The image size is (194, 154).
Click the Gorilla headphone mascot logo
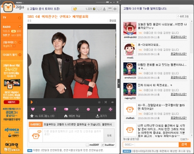(8, 7)
